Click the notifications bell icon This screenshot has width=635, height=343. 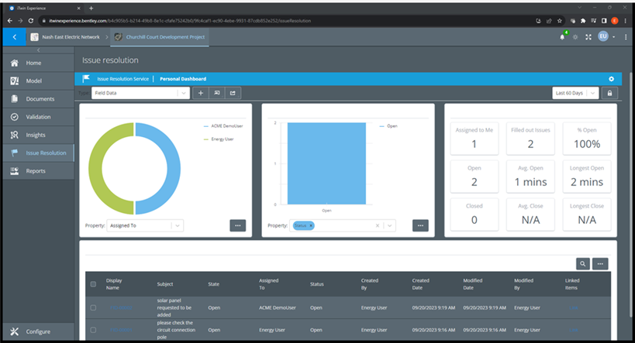point(562,37)
